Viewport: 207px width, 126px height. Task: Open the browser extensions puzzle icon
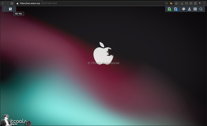coord(176,3)
